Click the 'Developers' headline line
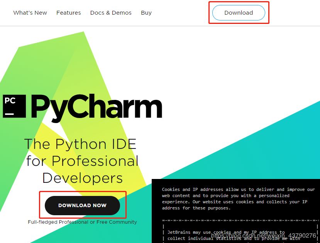320x243 pixels. click(83, 178)
